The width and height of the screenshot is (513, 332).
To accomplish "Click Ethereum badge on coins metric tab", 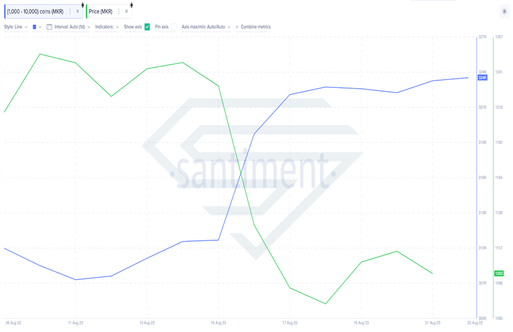I will coord(83,5).
